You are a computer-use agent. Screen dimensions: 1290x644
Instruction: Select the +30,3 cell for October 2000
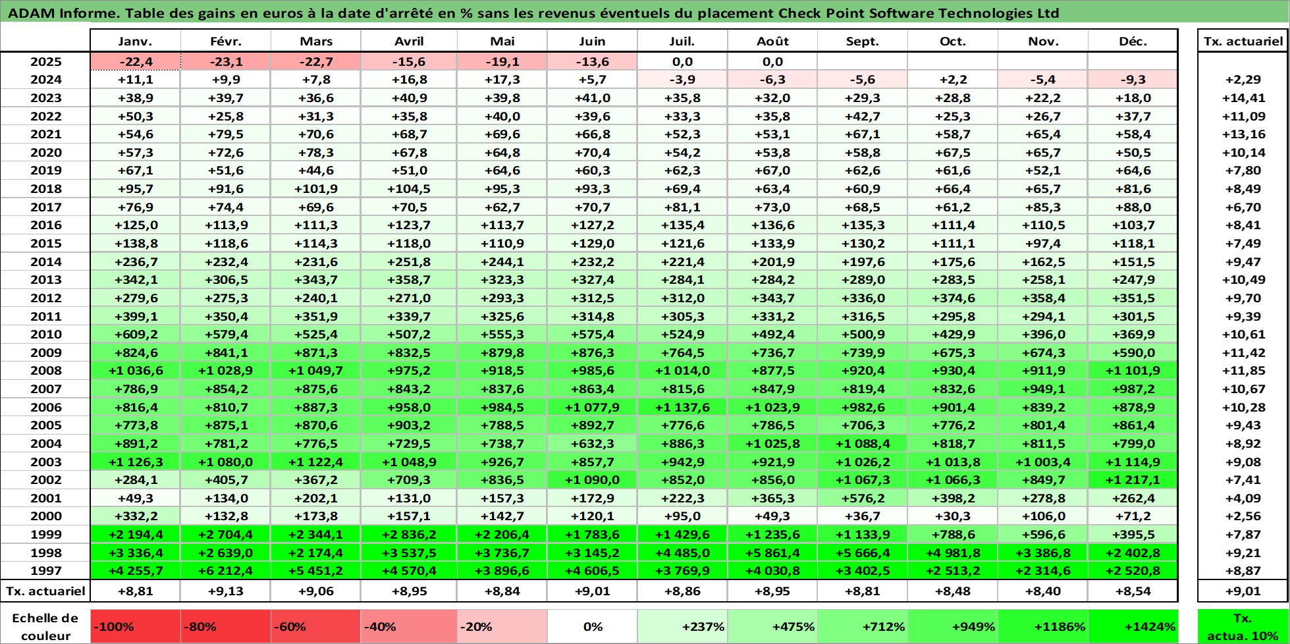952,516
